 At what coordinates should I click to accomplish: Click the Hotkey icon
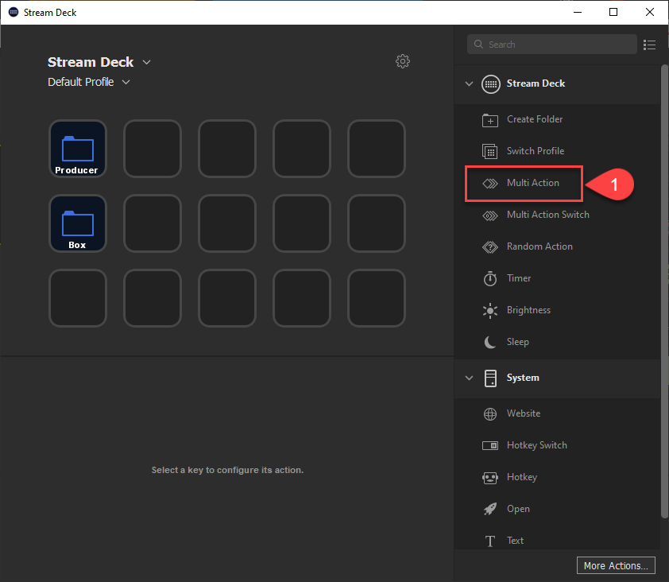[x=489, y=477]
